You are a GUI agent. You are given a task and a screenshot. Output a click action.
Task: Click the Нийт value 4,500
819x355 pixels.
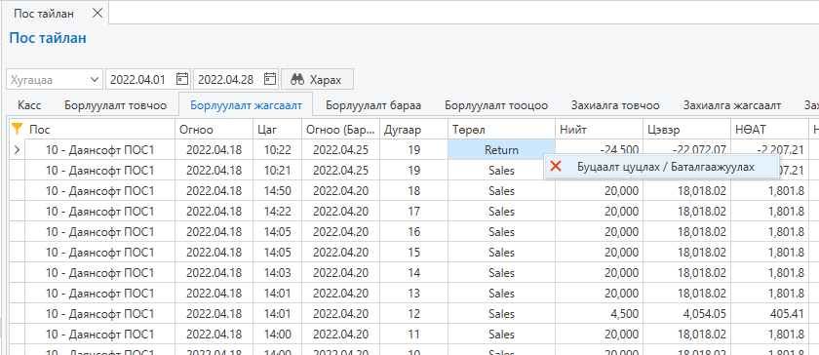pyautogui.click(x=599, y=313)
